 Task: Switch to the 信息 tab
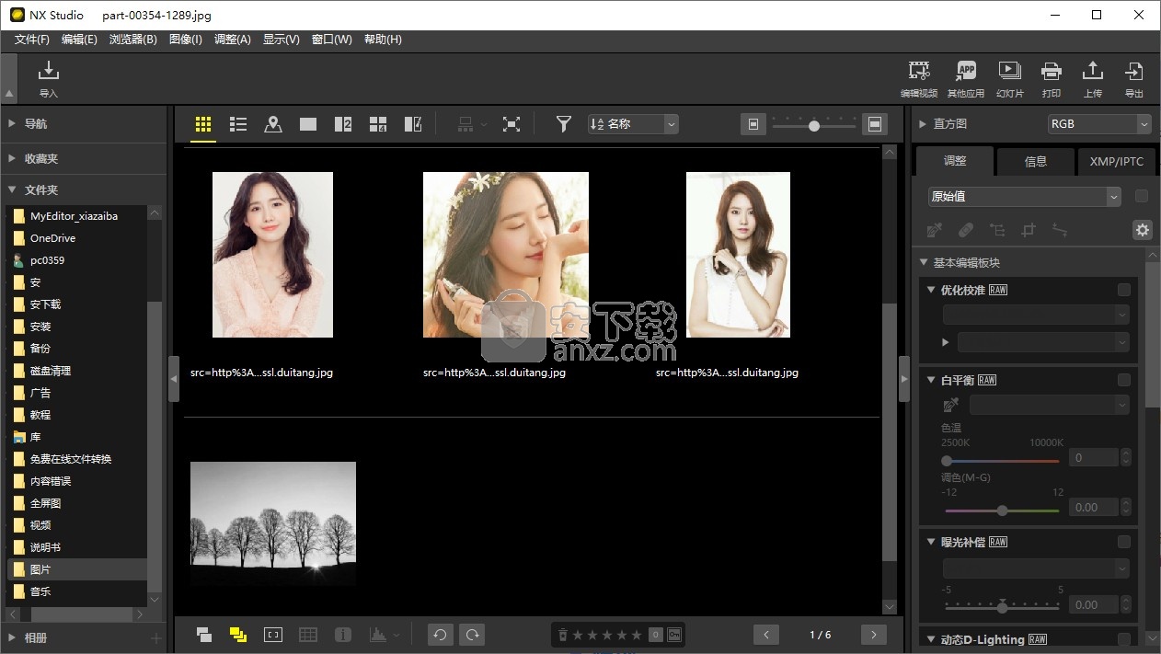pyautogui.click(x=1036, y=161)
